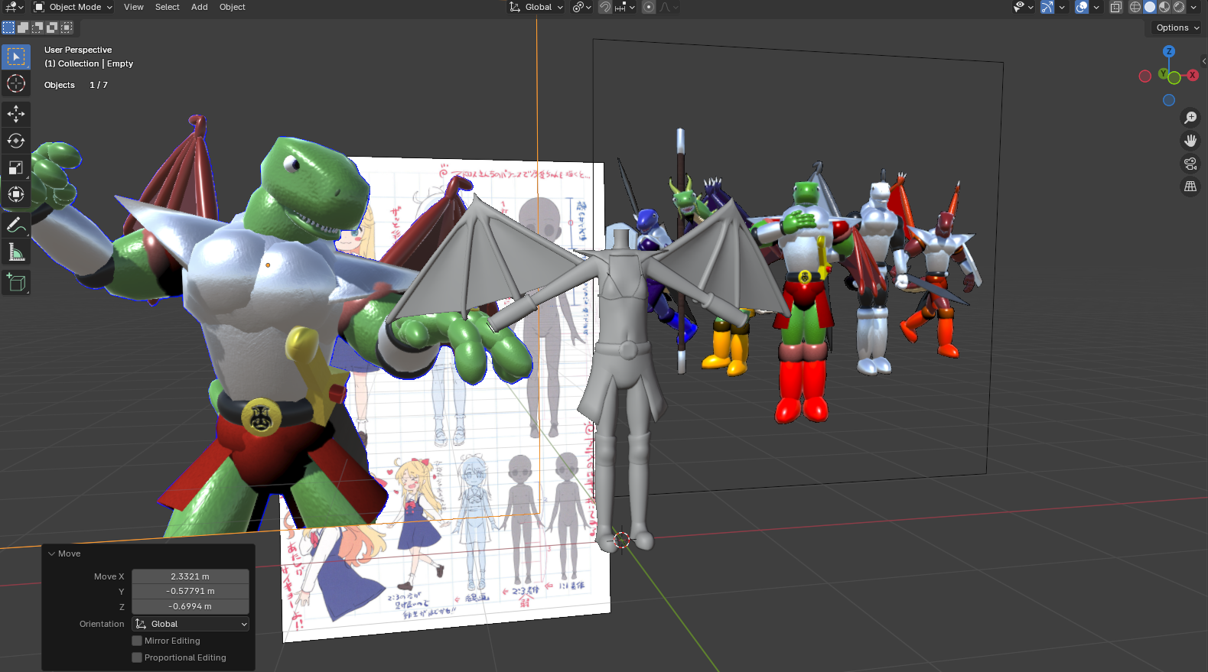
Task: Toggle camera view with camera icon
Action: coord(1190,164)
